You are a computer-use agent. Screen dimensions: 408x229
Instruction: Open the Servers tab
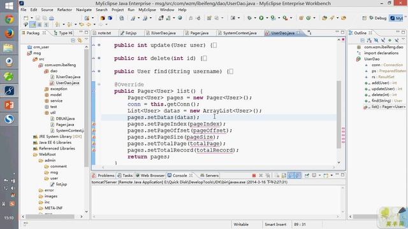(210, 176)
